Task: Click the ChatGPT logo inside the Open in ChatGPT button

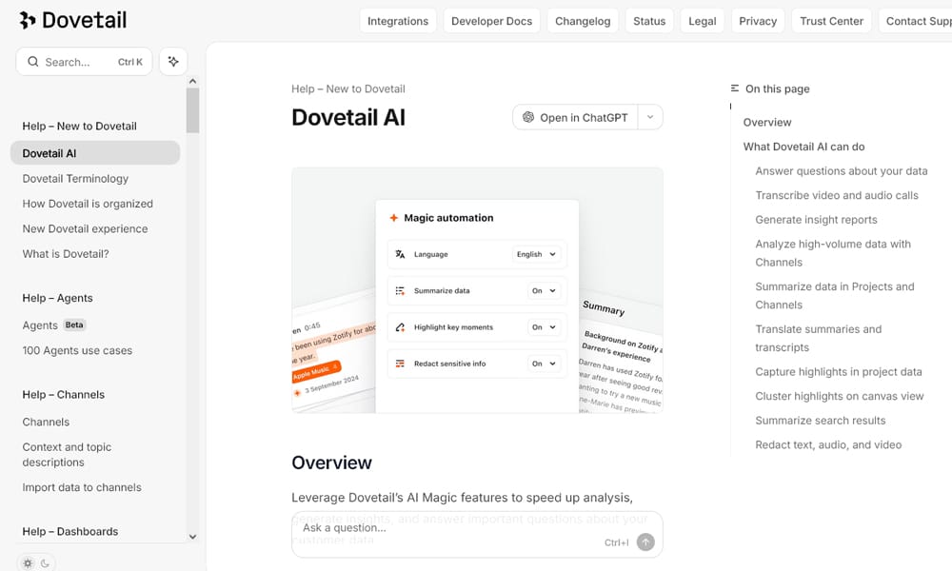Action: coord(528,117)
